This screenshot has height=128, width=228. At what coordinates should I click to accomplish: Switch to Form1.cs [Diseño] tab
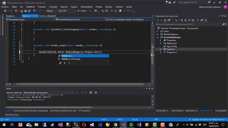coord(47,16)
